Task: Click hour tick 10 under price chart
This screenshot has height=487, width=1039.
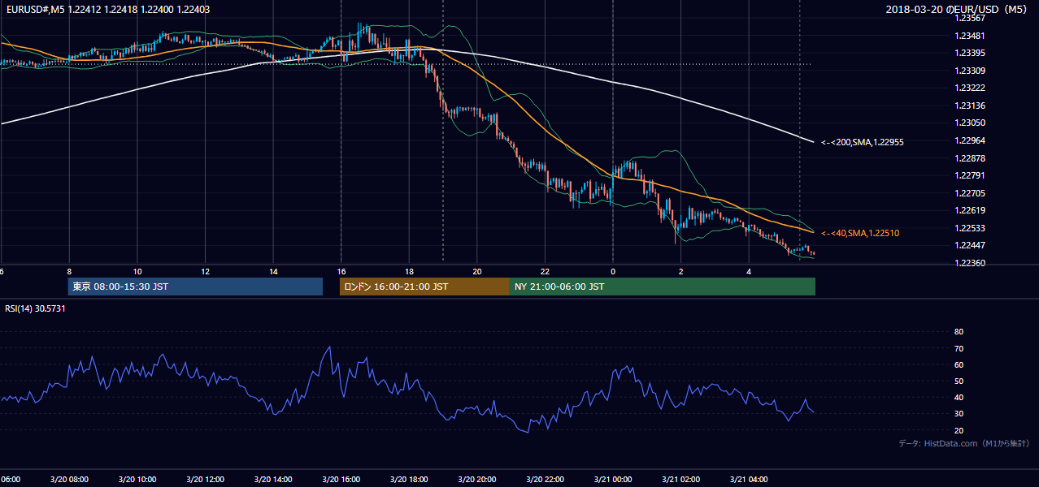Action: (137, 271)
